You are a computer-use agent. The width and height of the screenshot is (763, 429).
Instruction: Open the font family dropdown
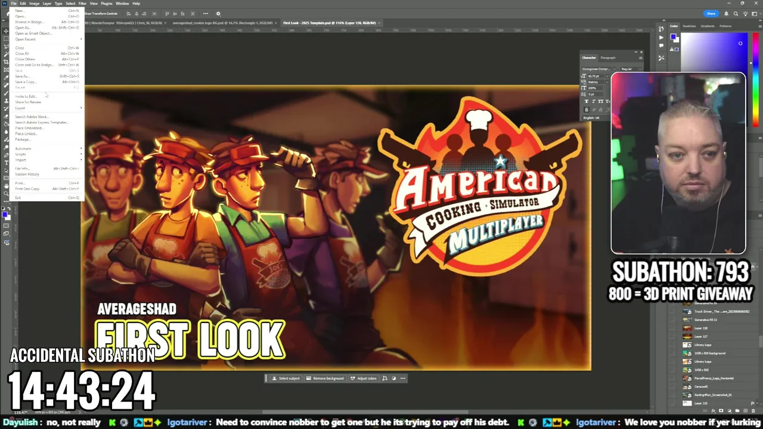coord(615,69)
